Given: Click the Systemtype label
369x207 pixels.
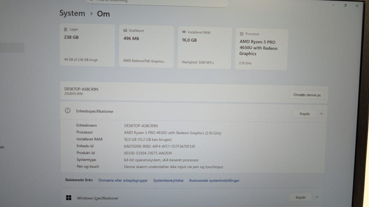Looking at the screenshot, I should [86, 159].
